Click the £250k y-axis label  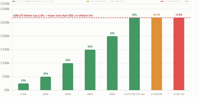5,23
